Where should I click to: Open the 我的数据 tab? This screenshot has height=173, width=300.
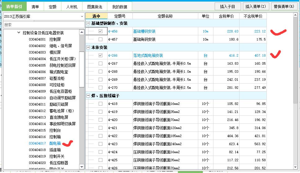pos(119,7)
